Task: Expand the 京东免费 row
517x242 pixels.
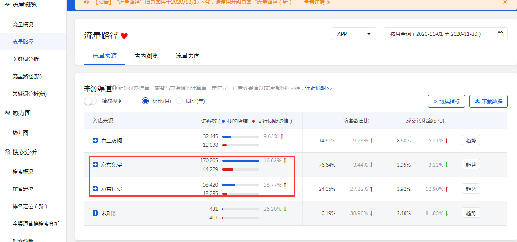Action: point(95,165)
